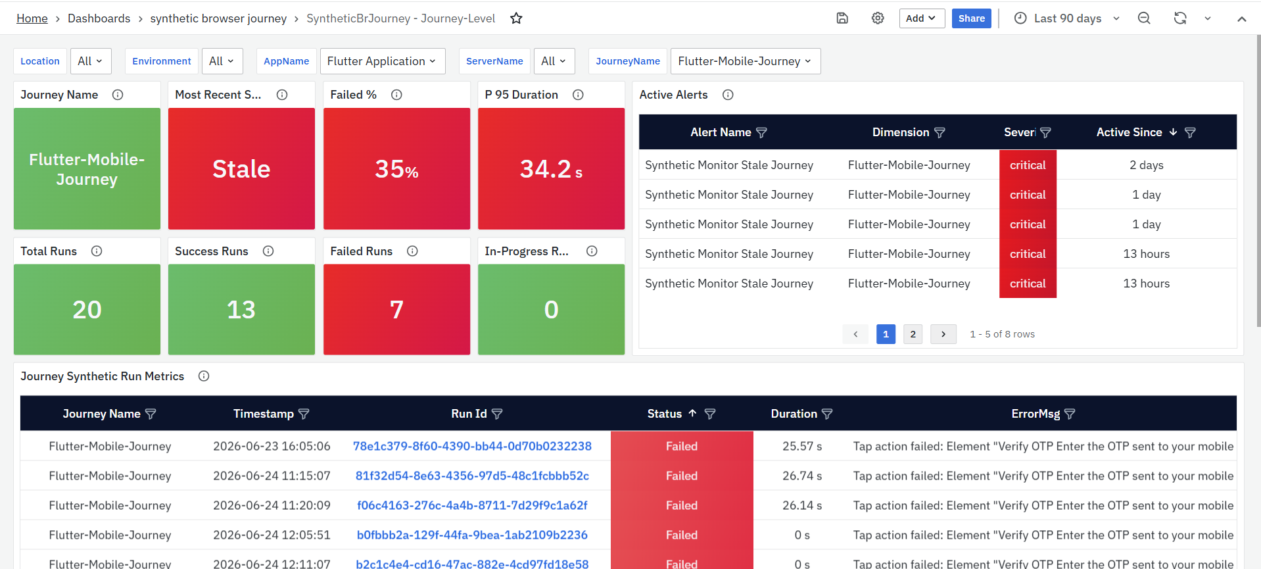The height and width of the screenshot is (569, 1261).
Task: Save the dashboard with the disk icon
Action: click(x=842, y=18)
